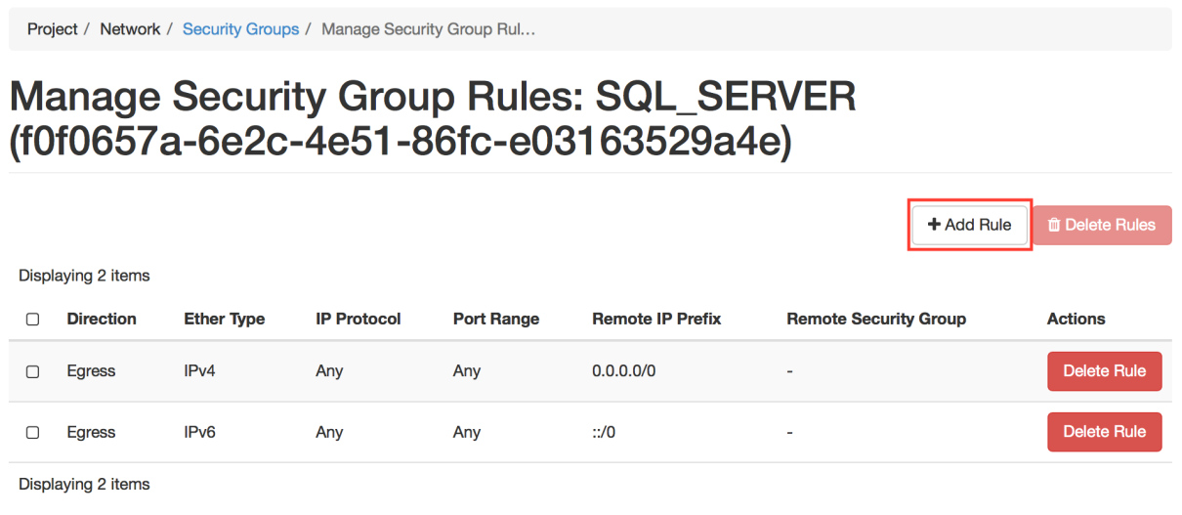Open the Security Groups breadcrumb link
The image size is (1182, 515).
(x=240, y=29)
